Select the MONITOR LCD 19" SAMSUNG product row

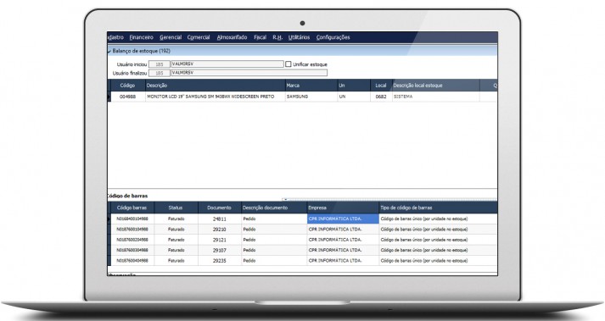point(302,97)
